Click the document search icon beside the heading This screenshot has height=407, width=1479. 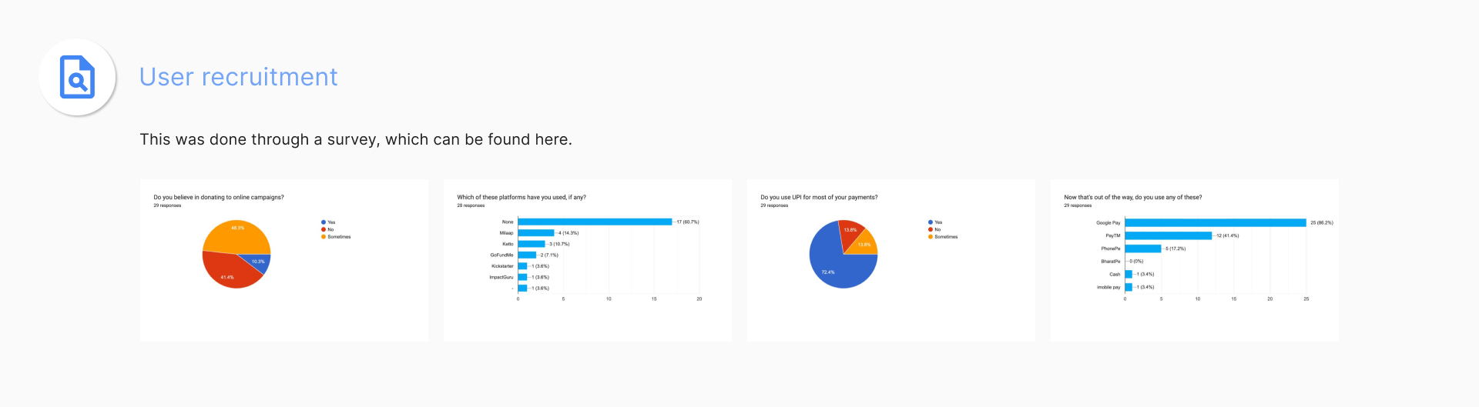(77, 77)
